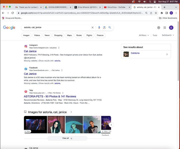180x149 pixels.
Task: Open the SafeSearch dropdown
Action: [168, 35]
